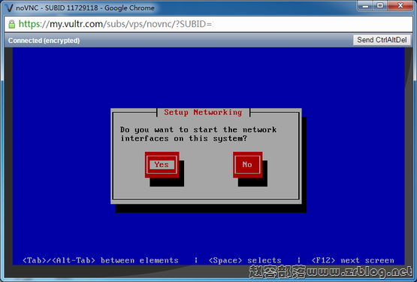Choose No in Setup Networking dialog
Viewport: 417px width, 282px height.
[x=247, y=165]
